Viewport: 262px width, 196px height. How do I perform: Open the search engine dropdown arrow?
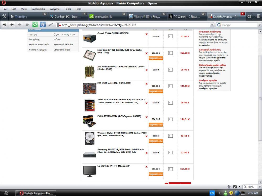coord(260,25)
